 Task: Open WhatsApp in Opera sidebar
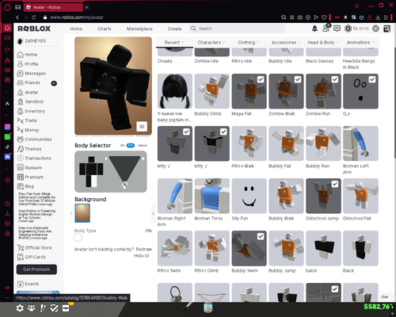(x=7, y=137)
